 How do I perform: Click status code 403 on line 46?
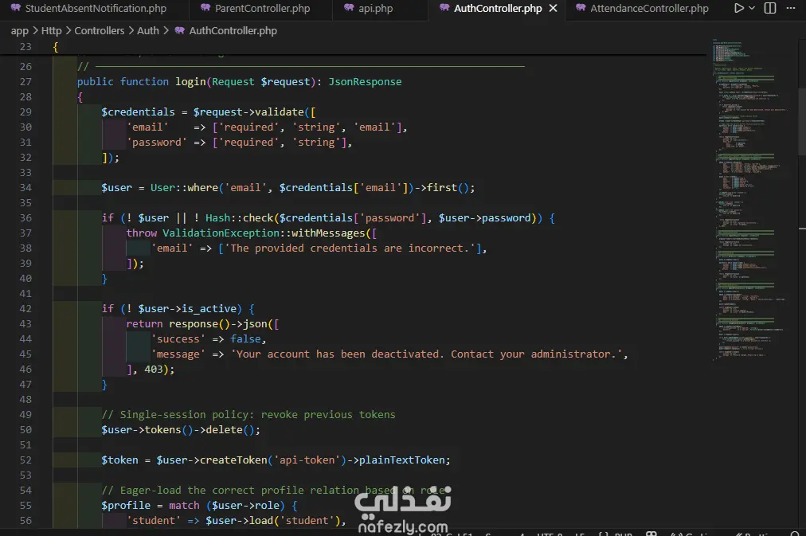tap(154, 370)
